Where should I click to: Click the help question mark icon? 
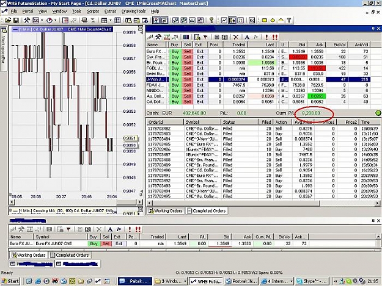[x=211, y=20]
